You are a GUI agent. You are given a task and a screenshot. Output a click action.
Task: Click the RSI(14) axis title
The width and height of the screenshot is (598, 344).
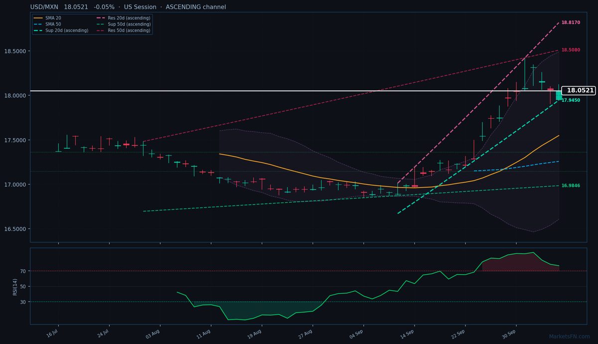tap(15, 287)
